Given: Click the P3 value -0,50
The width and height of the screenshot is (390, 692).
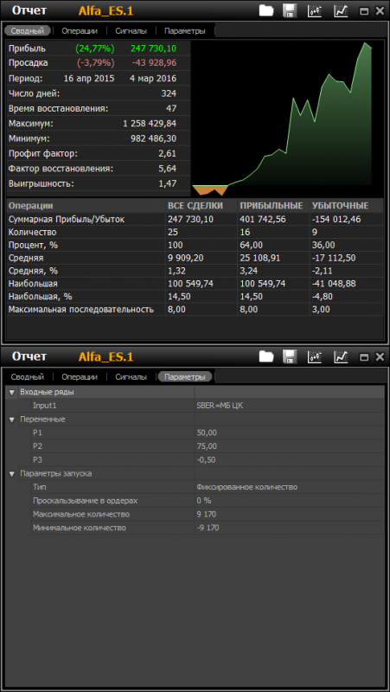Looking at the screenshot, I should (x=206, y=460).
